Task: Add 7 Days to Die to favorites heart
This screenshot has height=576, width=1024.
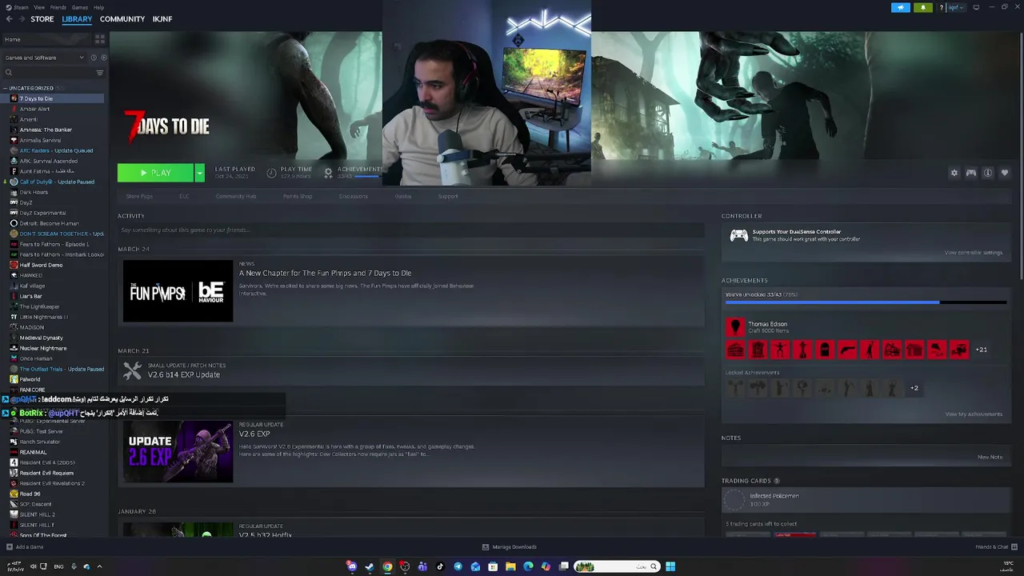Action: pyautogui.click(x=1005, y=173)
